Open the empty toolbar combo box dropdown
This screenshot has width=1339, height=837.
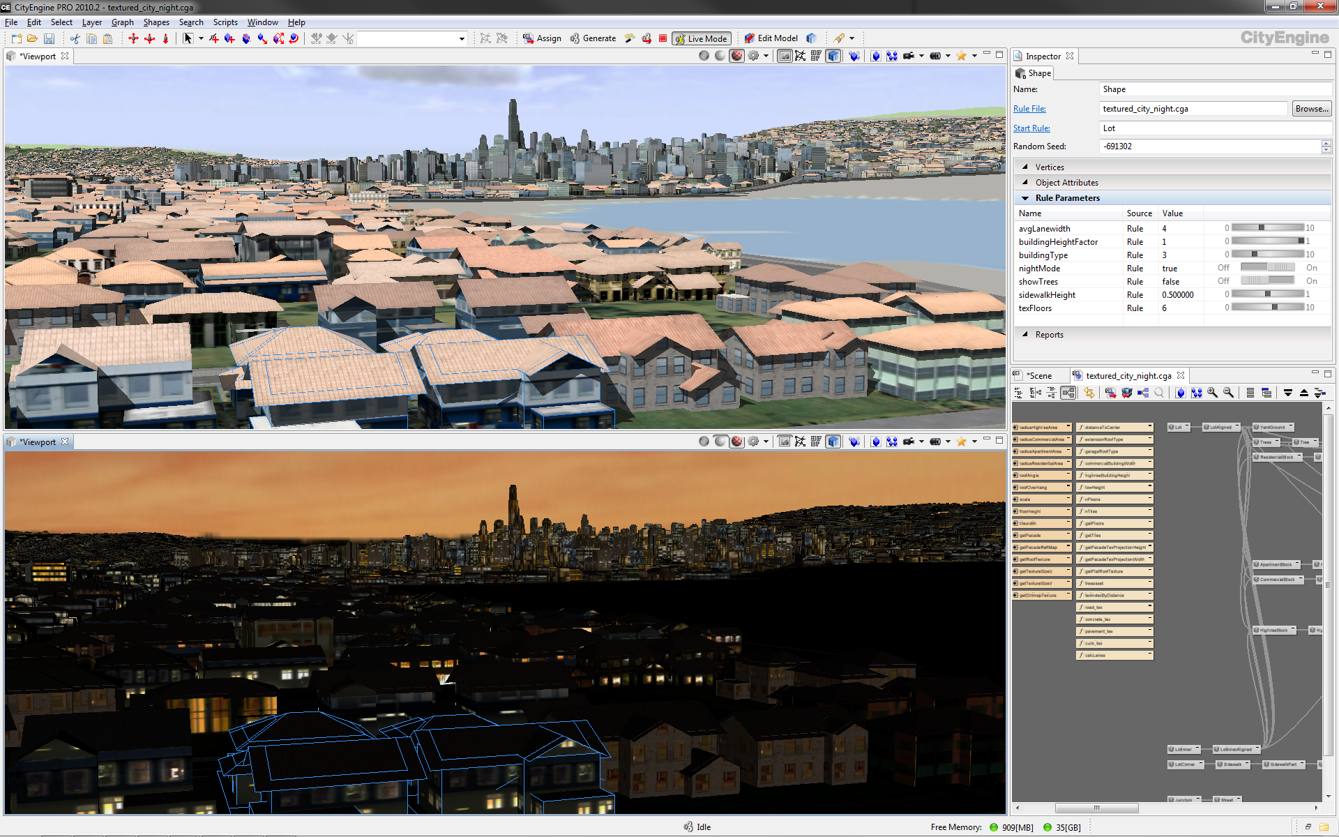tap(462, 38)
